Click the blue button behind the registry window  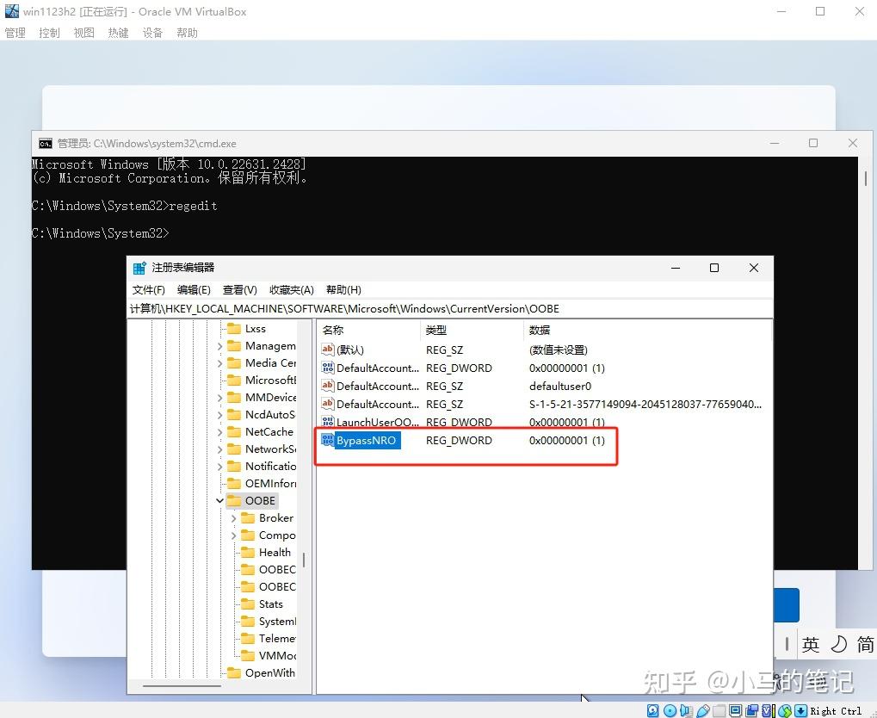[785, 605]
